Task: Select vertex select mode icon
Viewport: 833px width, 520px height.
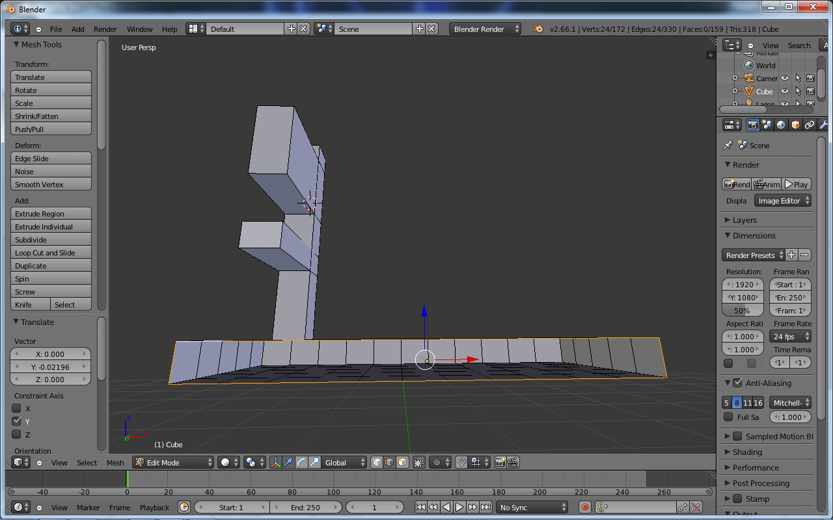Action: [x=377, y=462]
